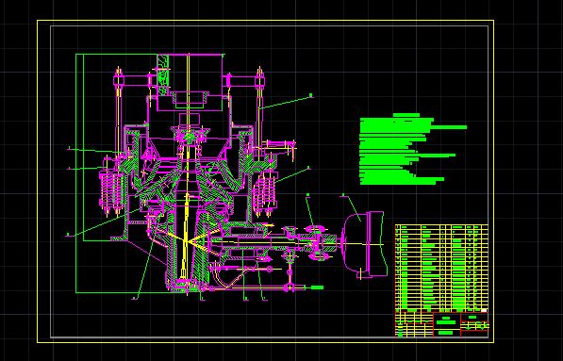Viewport: 563px width, 361px height.
Task: Select the topmost callout marker on left side
Action: pyautogui.click(x=69, y=148)
